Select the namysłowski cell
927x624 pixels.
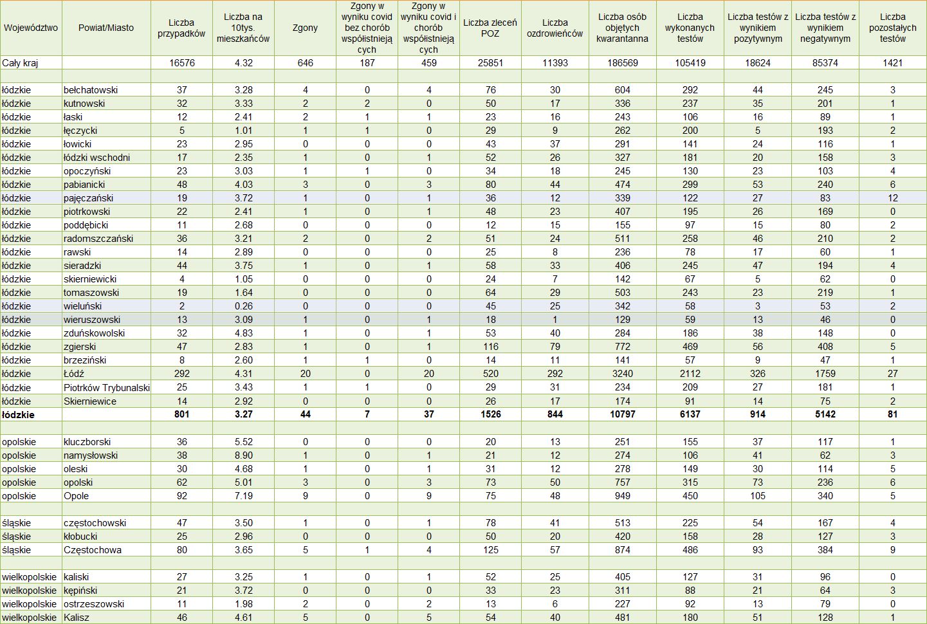(x=106, y=455)
